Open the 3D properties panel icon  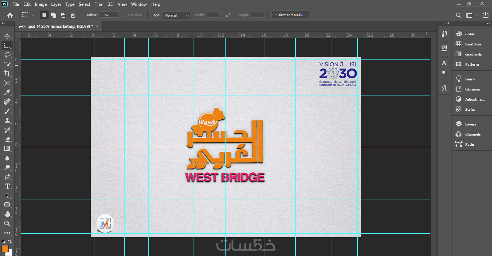pyautogui.click(x=444, y=48)
